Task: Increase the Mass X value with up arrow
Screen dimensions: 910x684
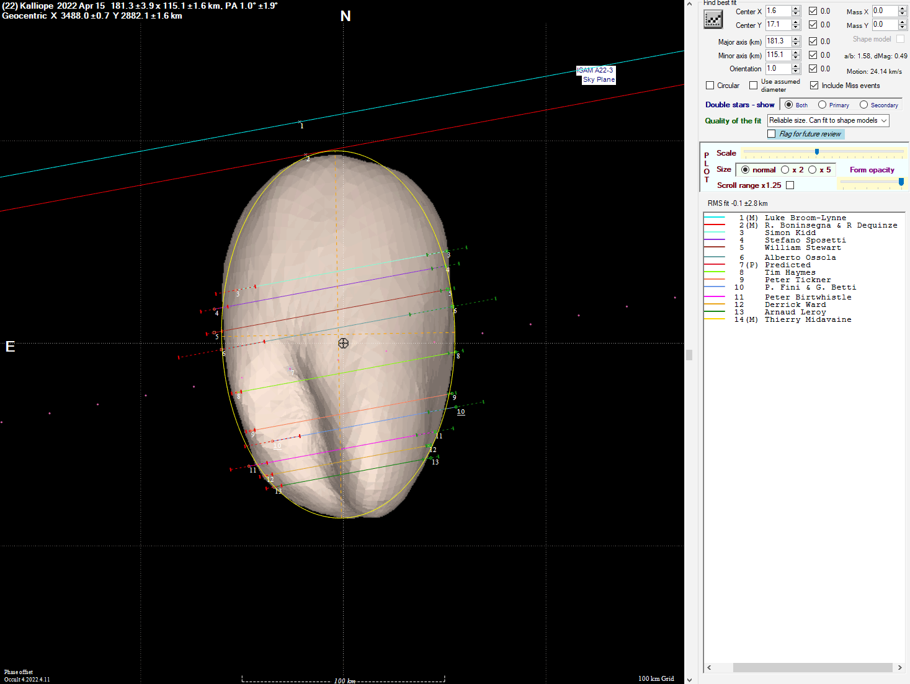Action: click(903, 9)
